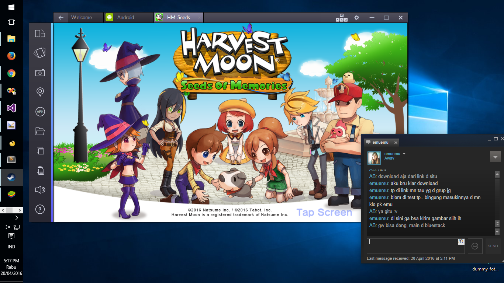504x283 pixels.
Task: Go back with the arrow in BlueStacks title bar
Action: pyautogui.click(x=61, y=17)
